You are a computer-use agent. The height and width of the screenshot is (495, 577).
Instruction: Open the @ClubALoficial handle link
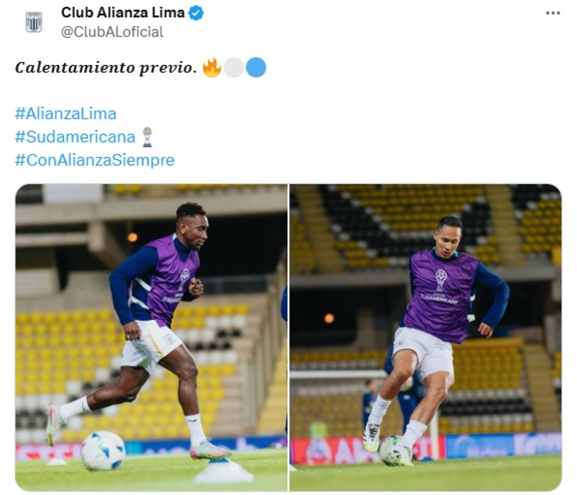pos(112,32)
